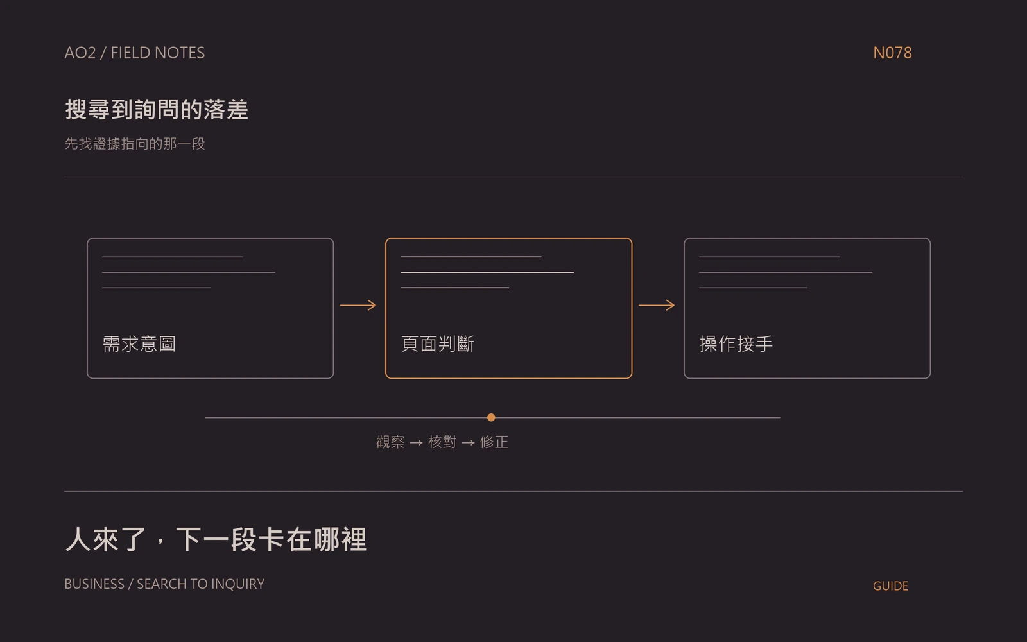This screenshot has width=1027, height=642.
Task: Click the AO2 / FIELD NOTES header
Action: pos(135,53)
